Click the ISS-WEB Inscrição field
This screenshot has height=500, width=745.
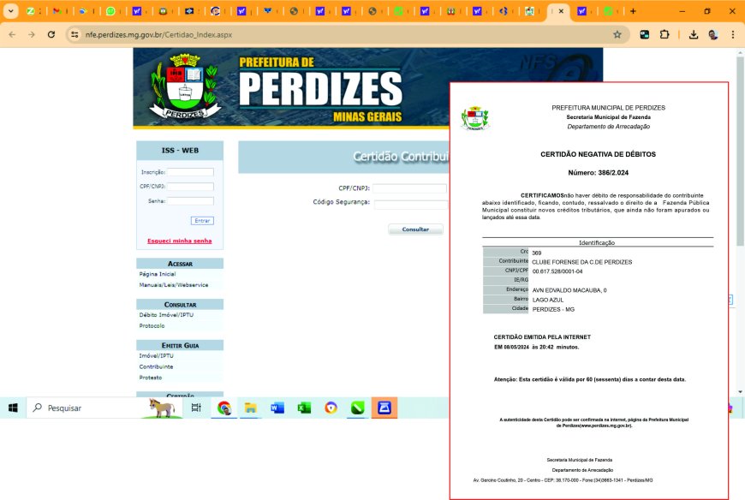(x=190, y=172)
